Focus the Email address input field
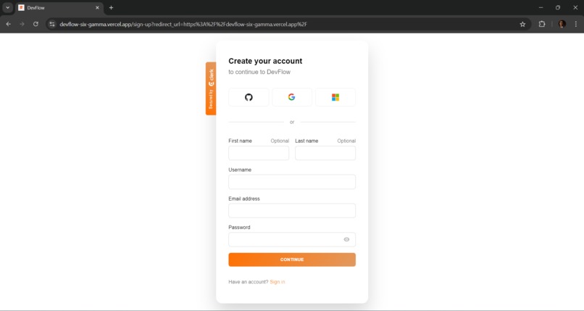 tap(292, 211)
